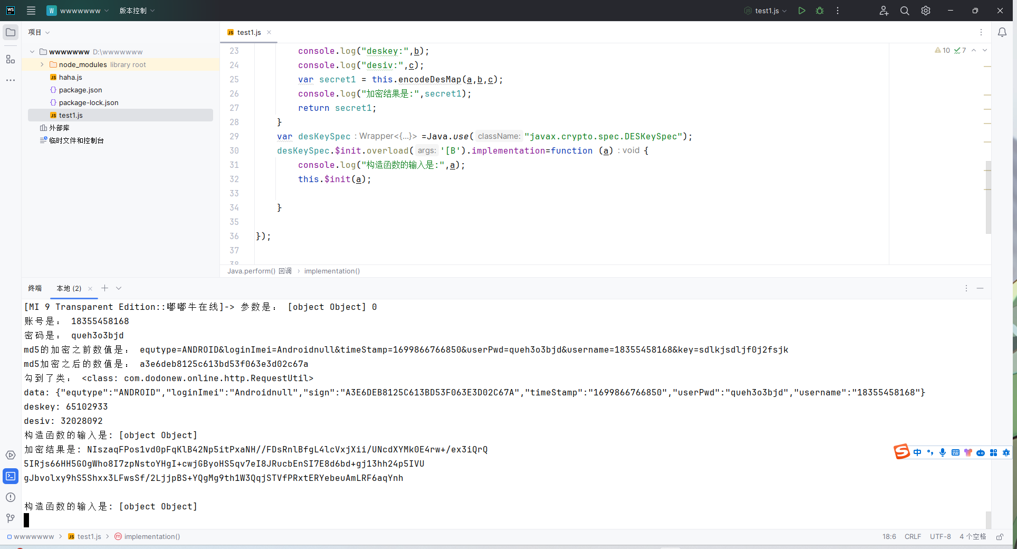Open wwwwwwww project dropdown
This screenshot has height=549, width=1017.
[78, 11]
